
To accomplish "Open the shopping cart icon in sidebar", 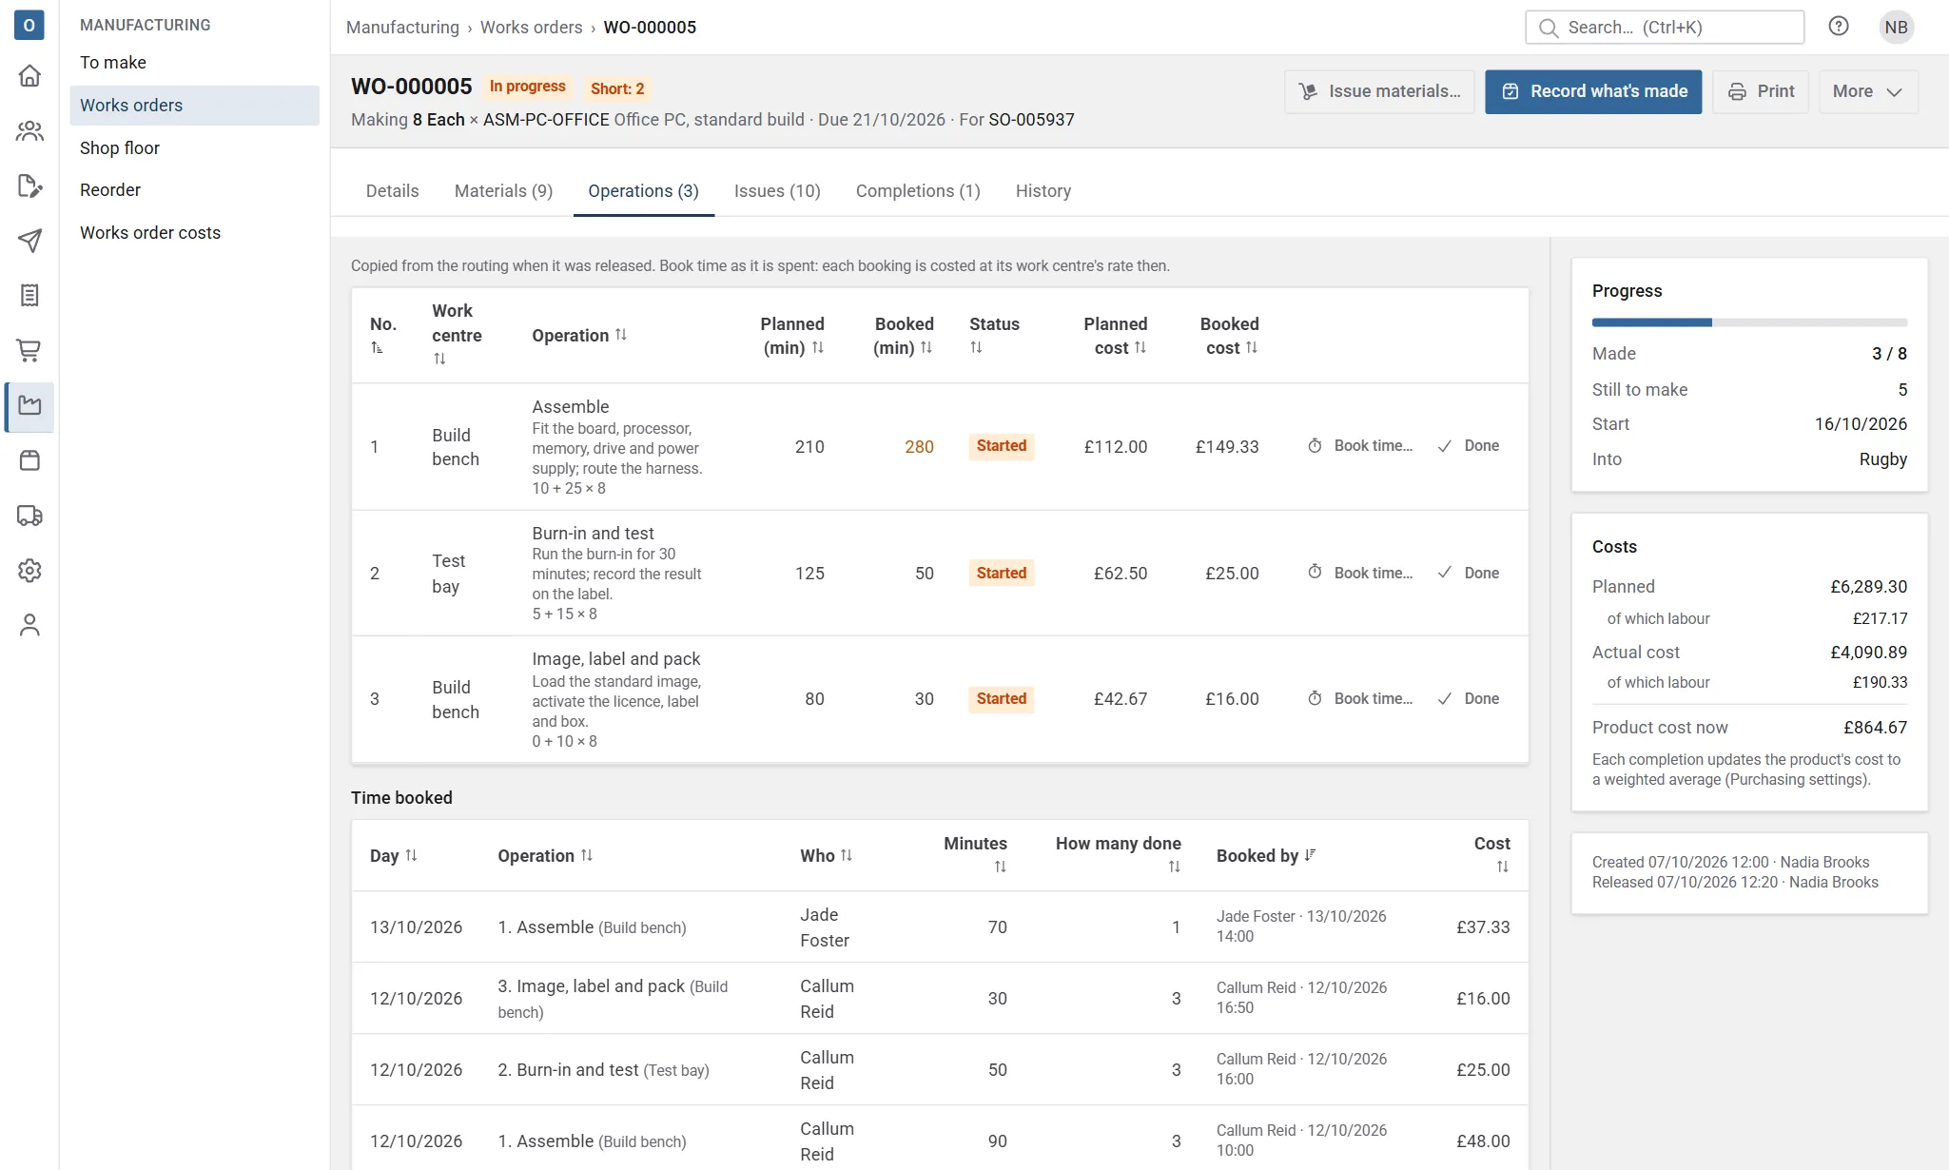I will (x=29, y=350).
